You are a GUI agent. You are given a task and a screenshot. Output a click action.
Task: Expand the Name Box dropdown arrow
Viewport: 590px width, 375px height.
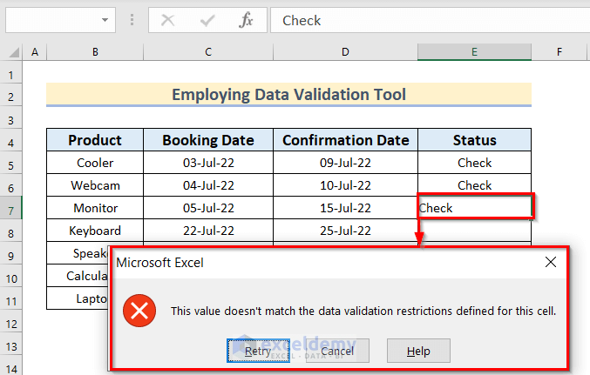coord(105,20)
